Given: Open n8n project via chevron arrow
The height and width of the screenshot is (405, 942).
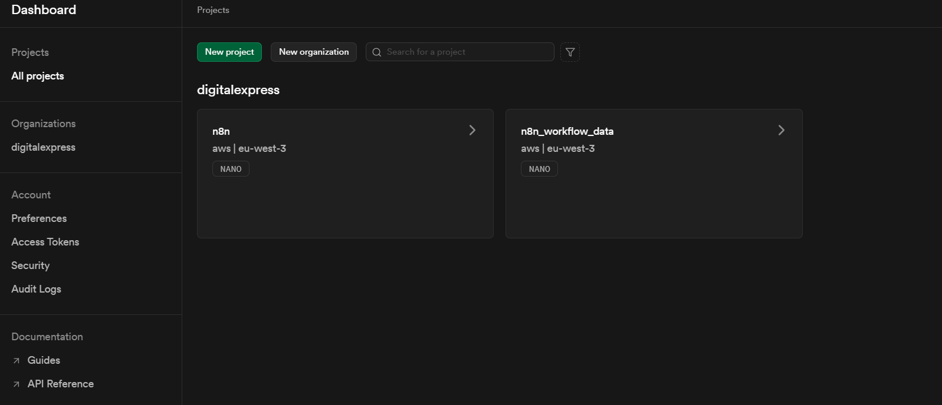Looking at the screenshot, I should [472, 130].
